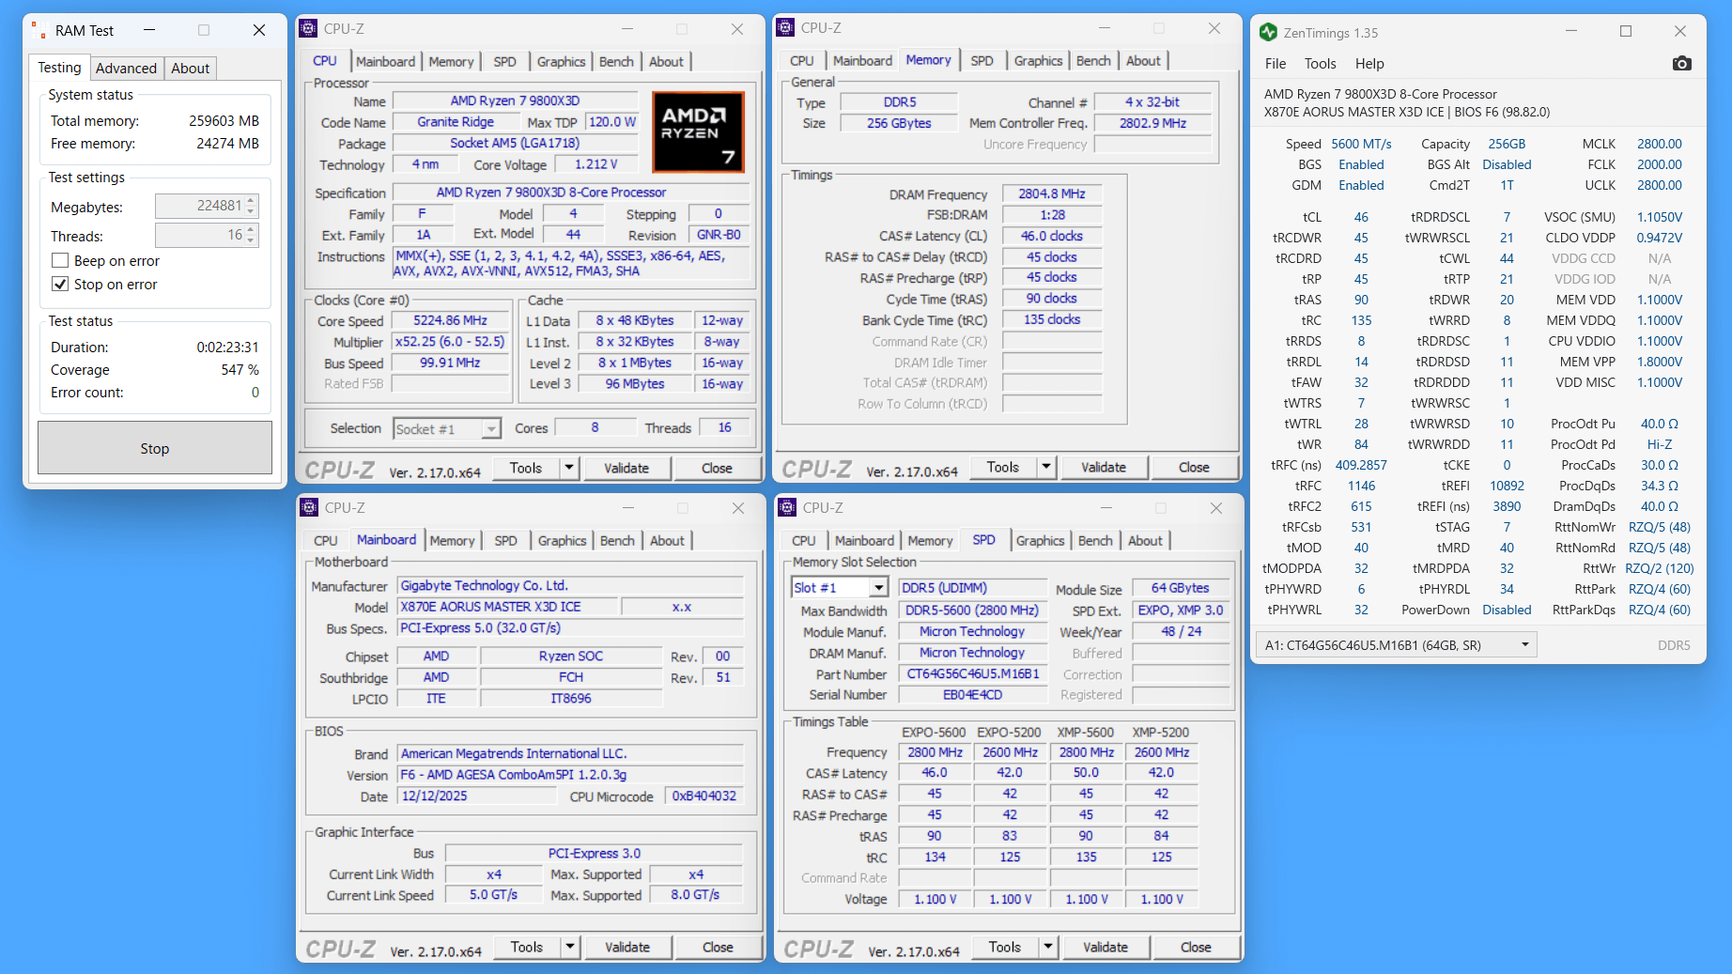Open the Socket #1 selection dropdown
The width and height of the screenshot is (1732, 974).
490,429
